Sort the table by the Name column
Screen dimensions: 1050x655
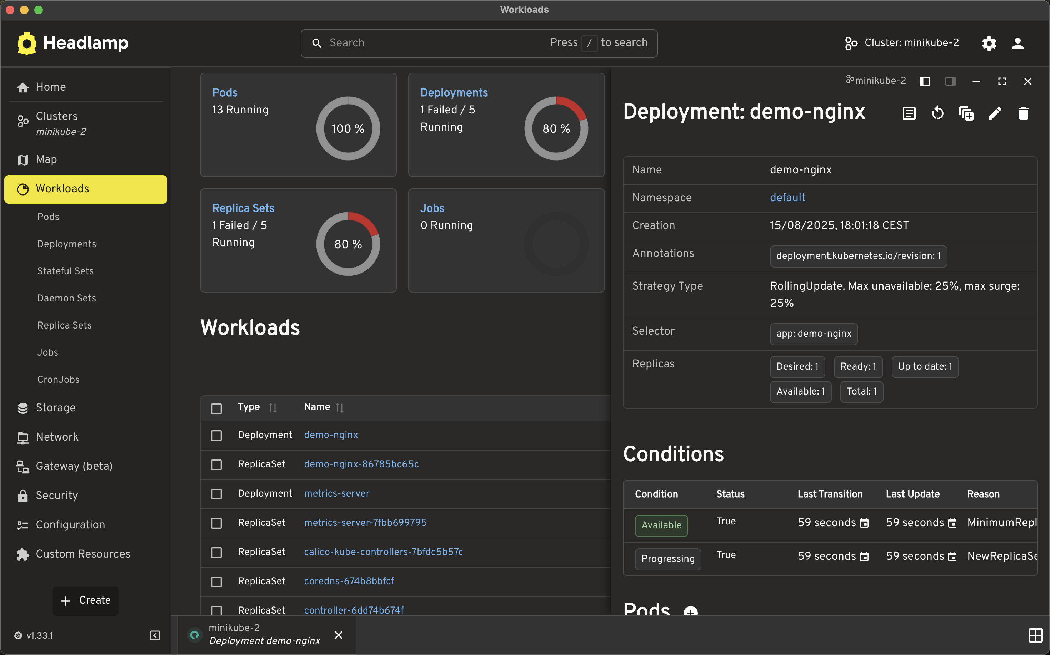click(340, 408)
